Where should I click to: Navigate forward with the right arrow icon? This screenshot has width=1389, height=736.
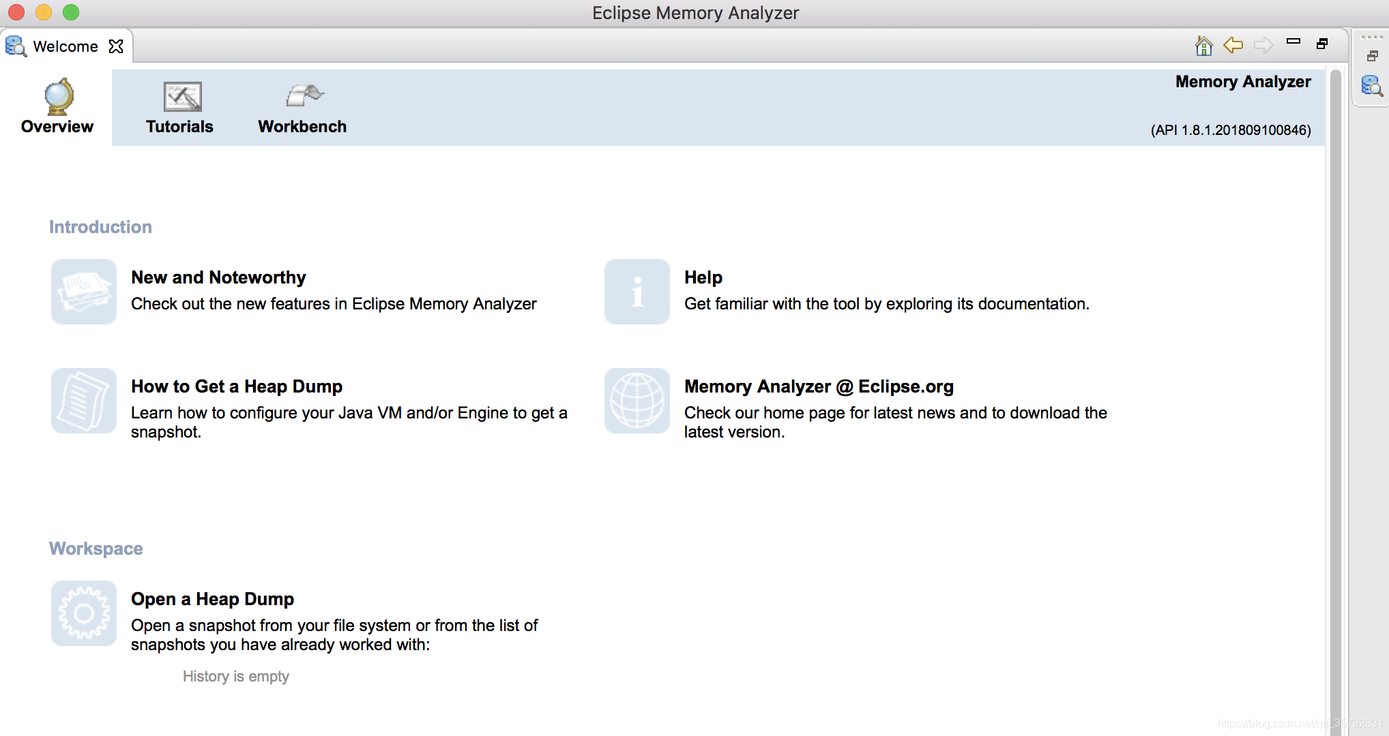click(1263, 45)
